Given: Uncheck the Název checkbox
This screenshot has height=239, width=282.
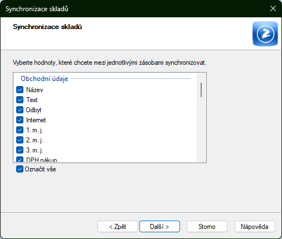Looking at the screenshot, I should [x=20, y=90].
